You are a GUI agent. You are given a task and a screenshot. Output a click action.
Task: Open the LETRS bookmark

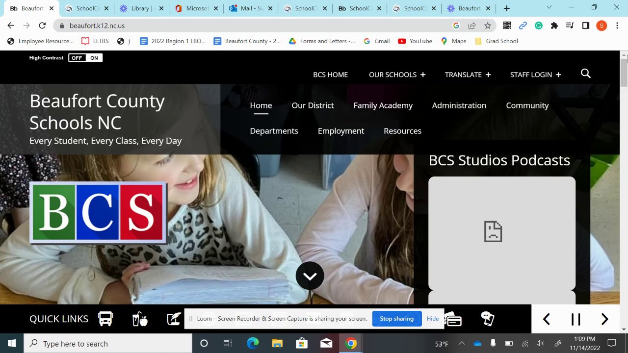click(x=95, y=41)
